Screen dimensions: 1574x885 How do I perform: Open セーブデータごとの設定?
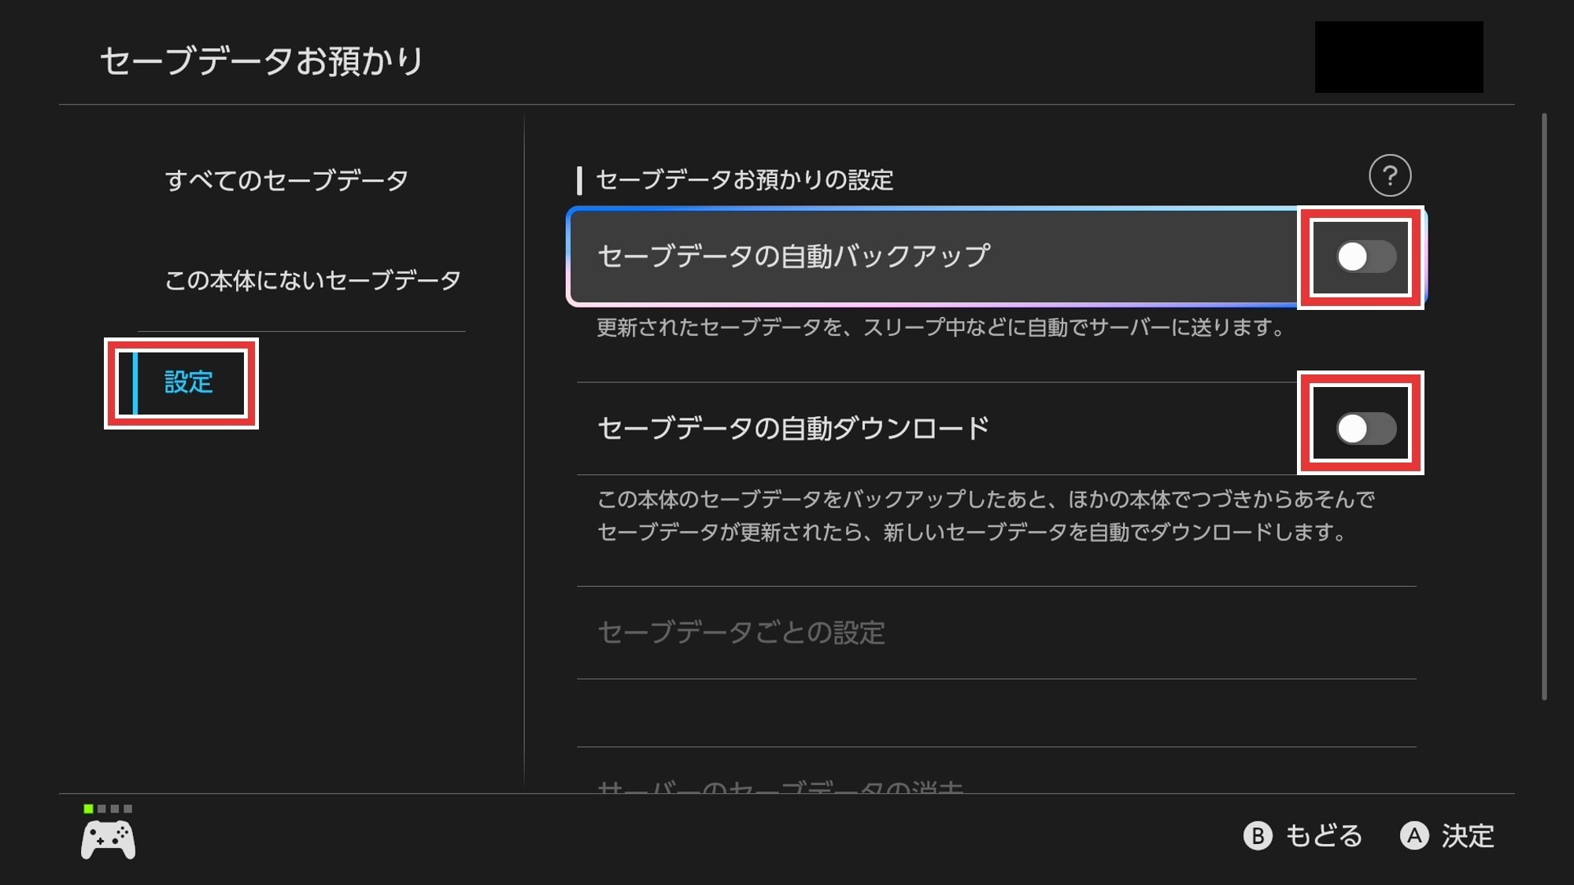(x=741, y=632)
